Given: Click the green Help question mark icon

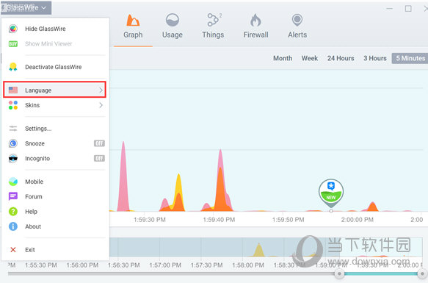Looking at the screenshot, I should click(x=13, y=212).
